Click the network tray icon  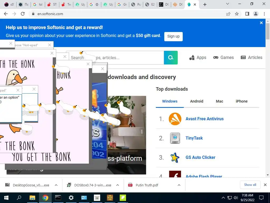click(x=230, y=198)
